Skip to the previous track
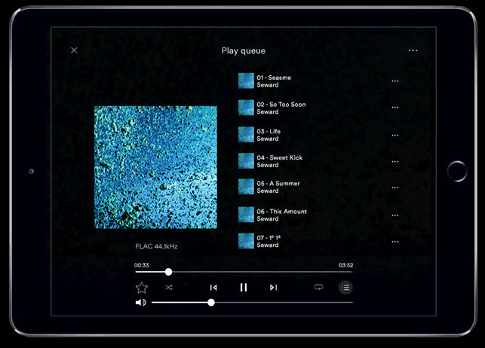Viewport: 485px width, 348px height. (x=213, y=288)
